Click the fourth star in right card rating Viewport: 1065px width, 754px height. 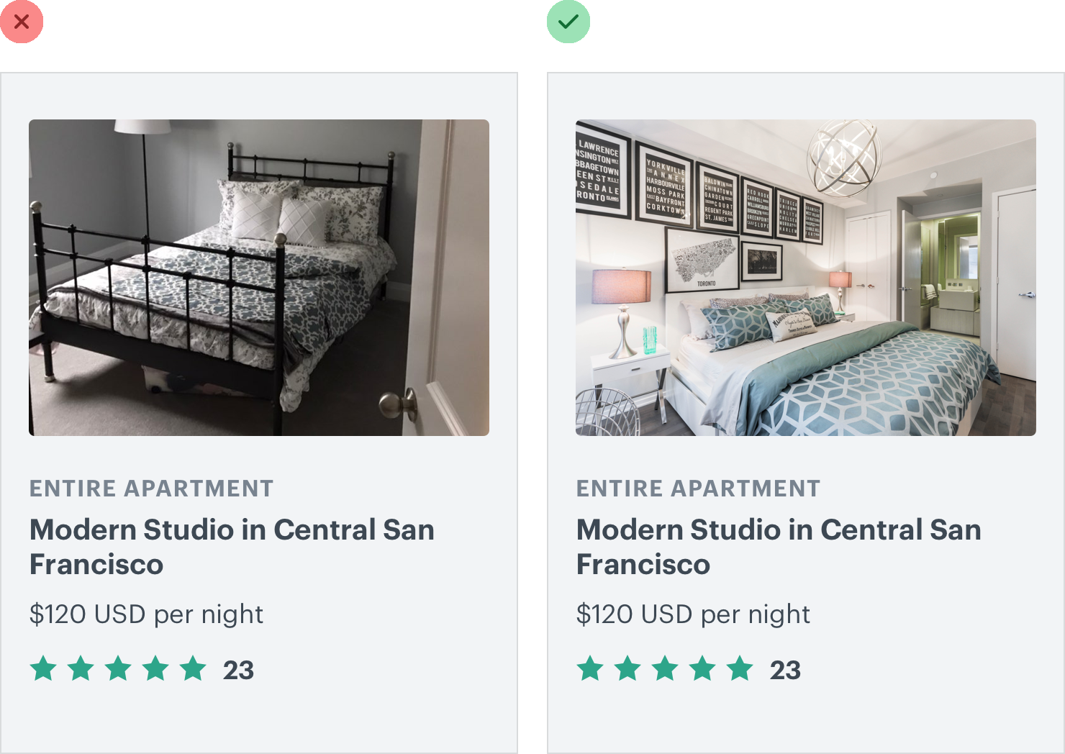(702, 668)
